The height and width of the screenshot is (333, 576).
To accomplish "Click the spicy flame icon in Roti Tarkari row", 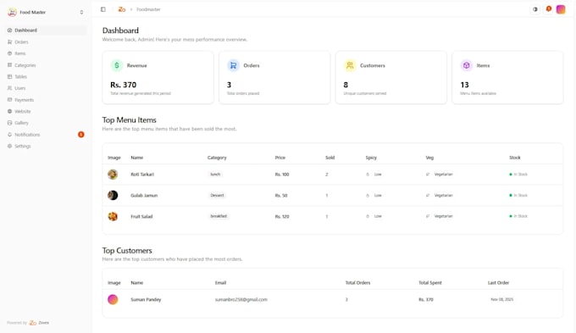I will coord(368,175).
